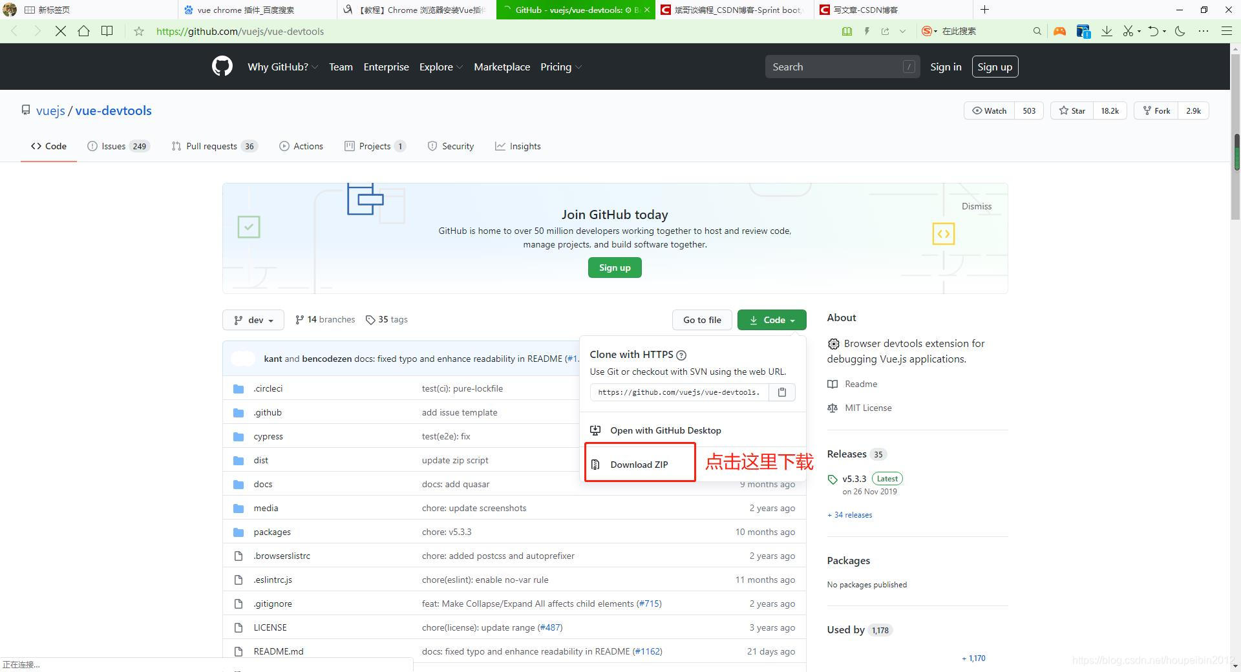This screenshot has width=1241, height=672.
Task: Click the Watch button
Action: click(x=990, y=110)
